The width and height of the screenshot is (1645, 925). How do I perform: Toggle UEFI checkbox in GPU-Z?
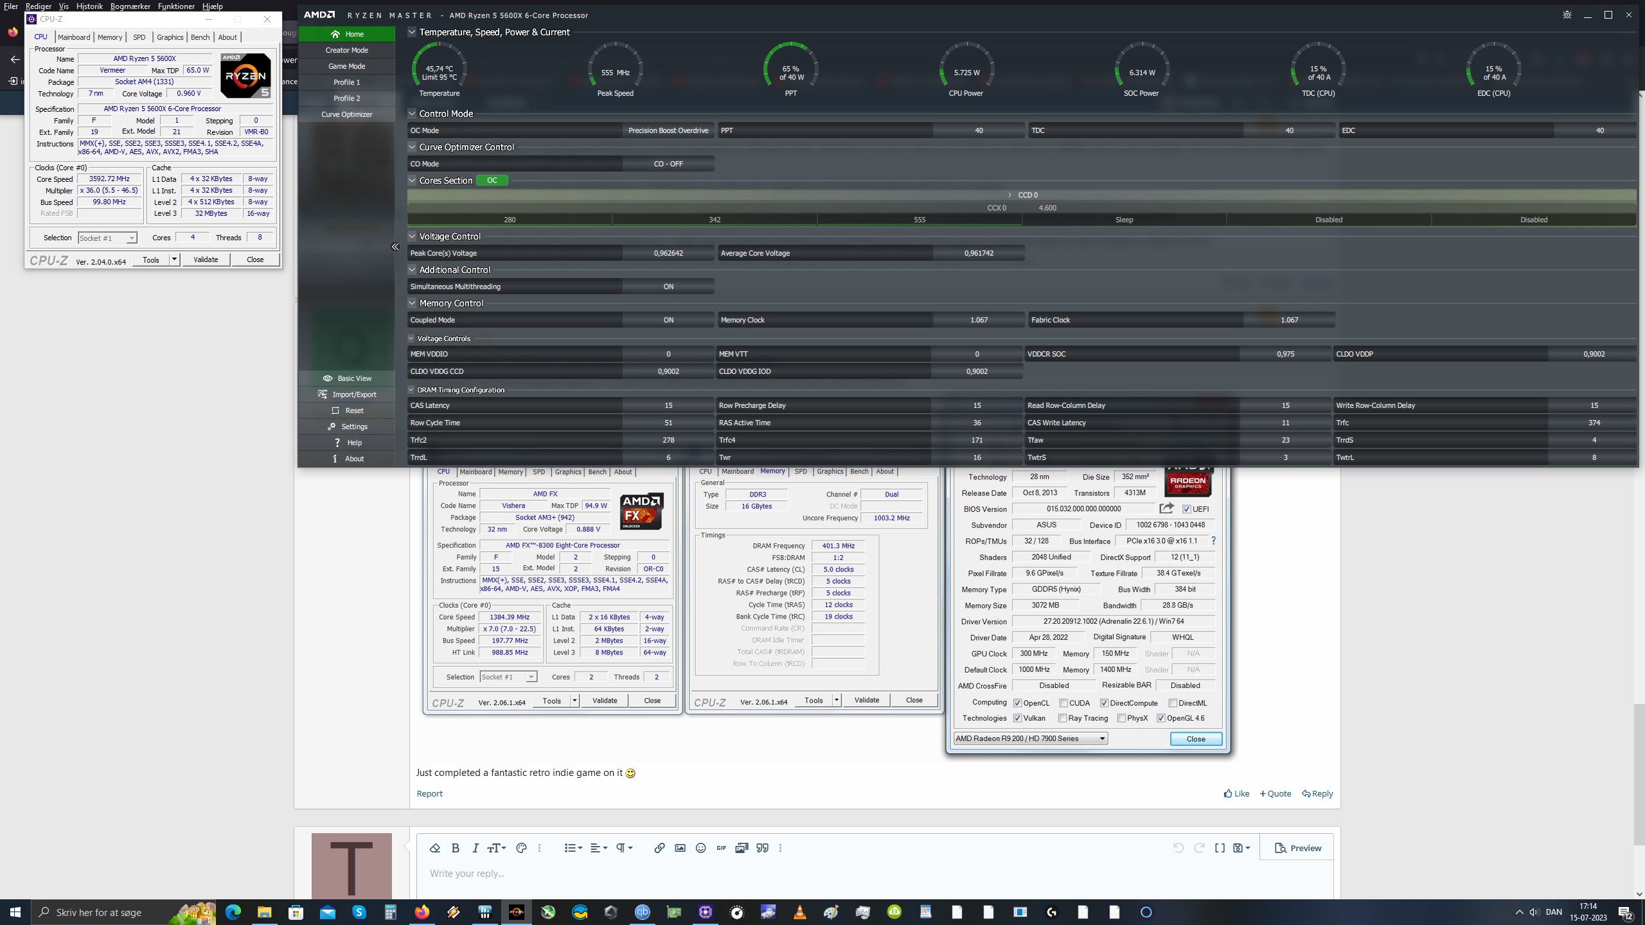coord(1186,509)
